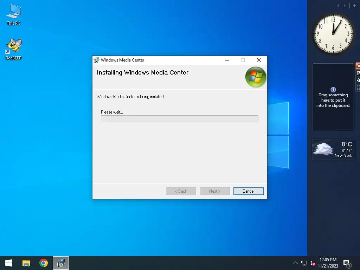Click the cloud icon in weather gadget
Image resolution: width=360 pixels, height=270 pixels.
point(323,149)
